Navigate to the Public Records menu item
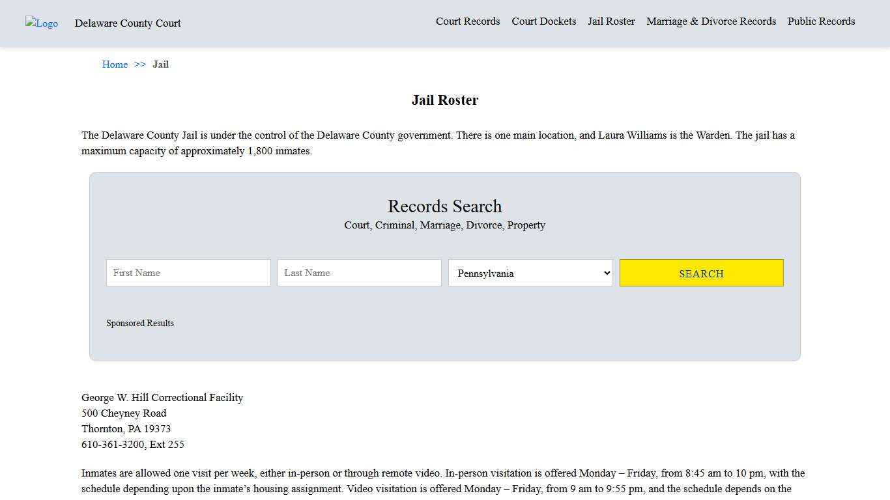The width and height of the screenshot is (890, 500). pos(821,21)
